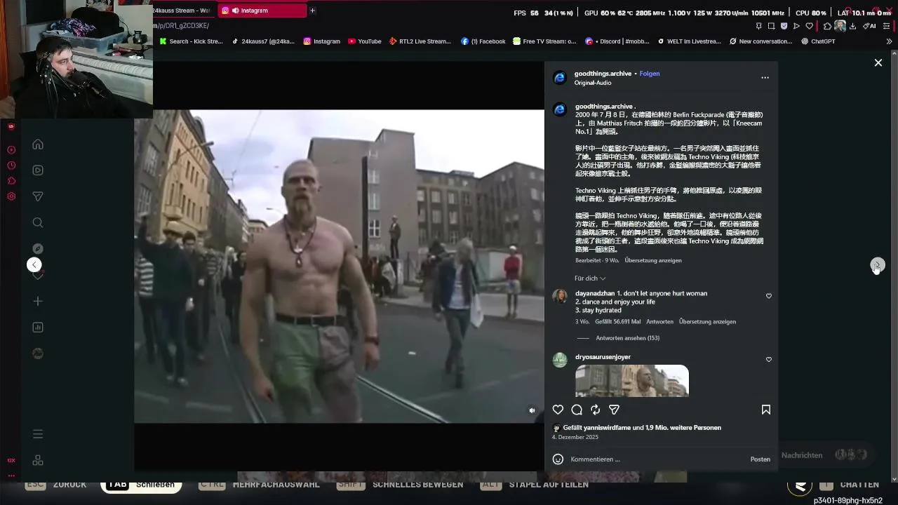The image size is (898, 505).
Task: Select the Instagram browser tab
Action: click(x=261, y=11)
